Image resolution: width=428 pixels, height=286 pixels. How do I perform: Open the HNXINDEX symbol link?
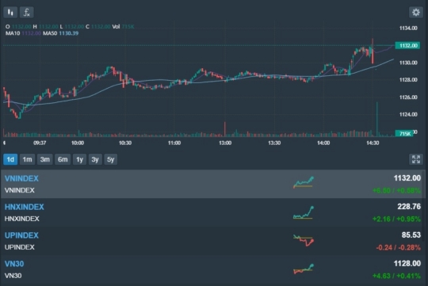click(x=25, y=207)
